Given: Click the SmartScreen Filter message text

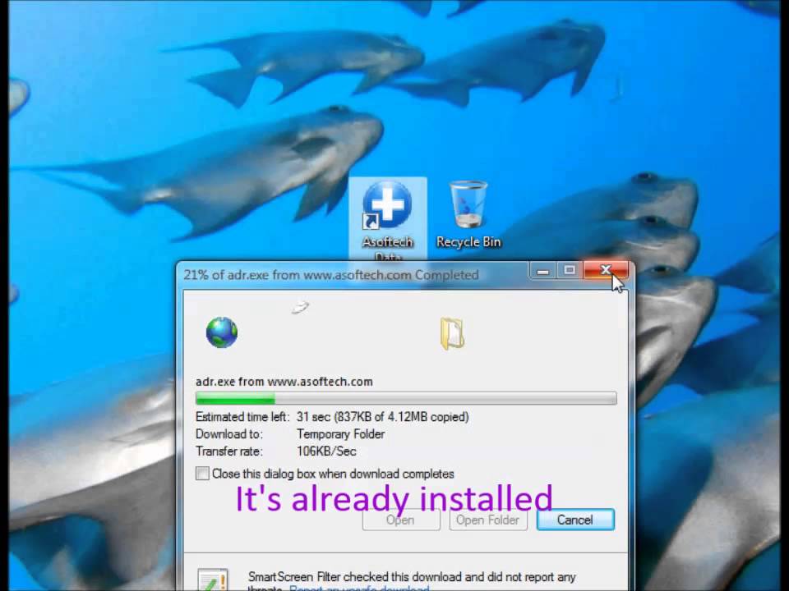Looking at the screenshot, I should point(412,581).
